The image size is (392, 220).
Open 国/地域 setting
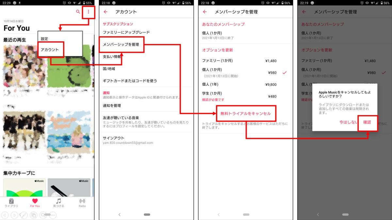109,69
